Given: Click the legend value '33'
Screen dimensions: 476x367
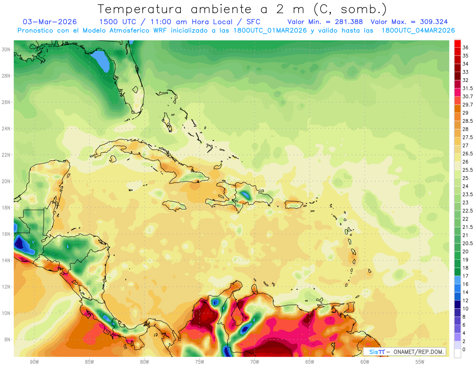Looking at the screenshot, I should point(466,72).
